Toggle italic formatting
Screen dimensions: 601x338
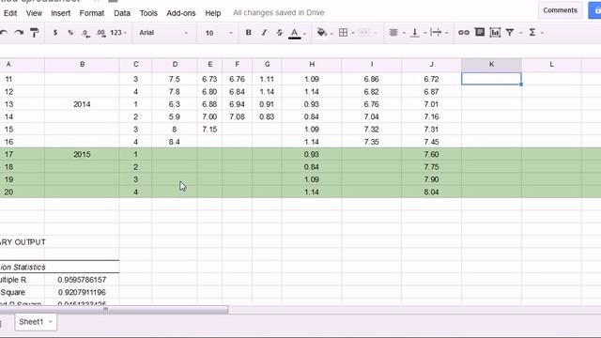[x=264, y=33]
